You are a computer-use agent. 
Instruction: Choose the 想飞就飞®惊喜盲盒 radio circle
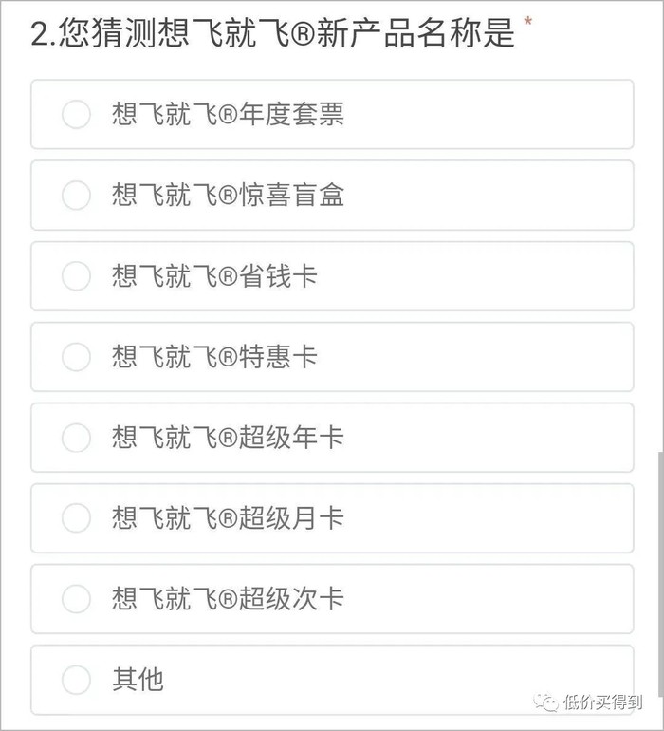pyautogui.click(x=76, y=196)
